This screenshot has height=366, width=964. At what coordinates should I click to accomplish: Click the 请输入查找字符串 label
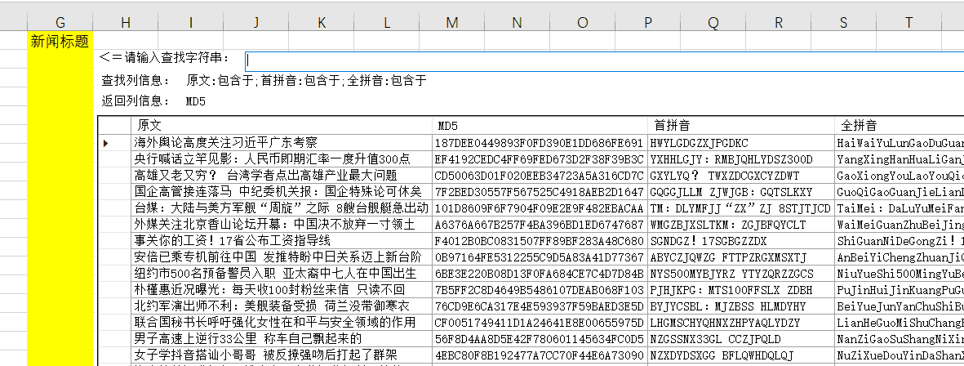(164, 59)
